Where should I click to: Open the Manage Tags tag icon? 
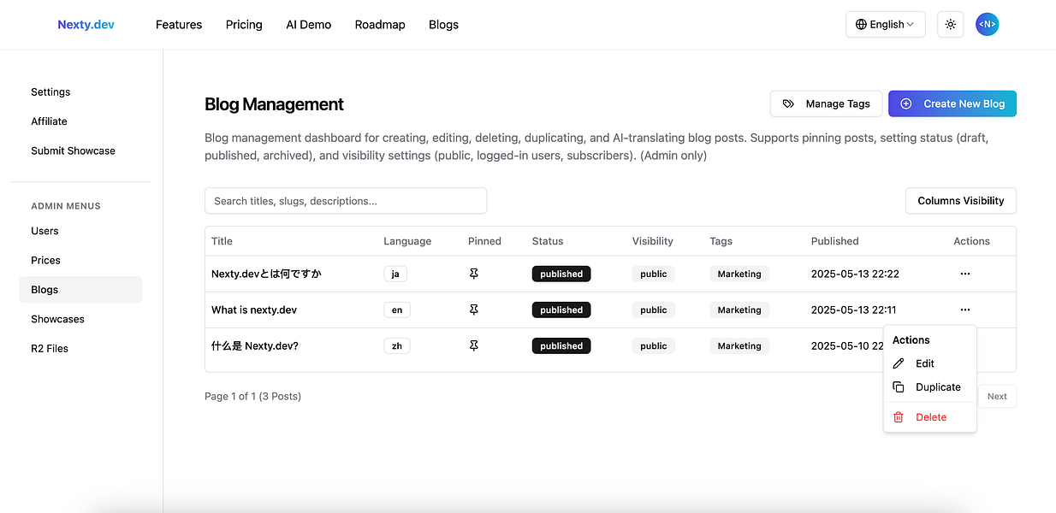coord(788,103)
